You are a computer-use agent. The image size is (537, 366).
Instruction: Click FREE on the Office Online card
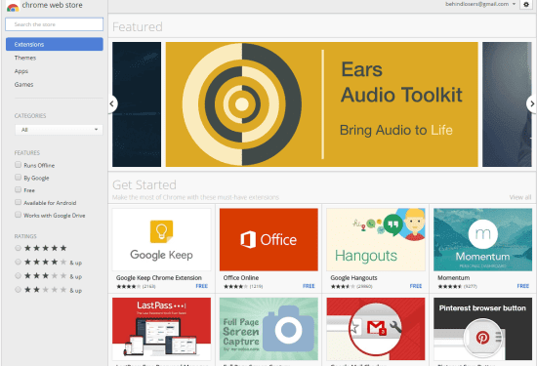[309, 286]
